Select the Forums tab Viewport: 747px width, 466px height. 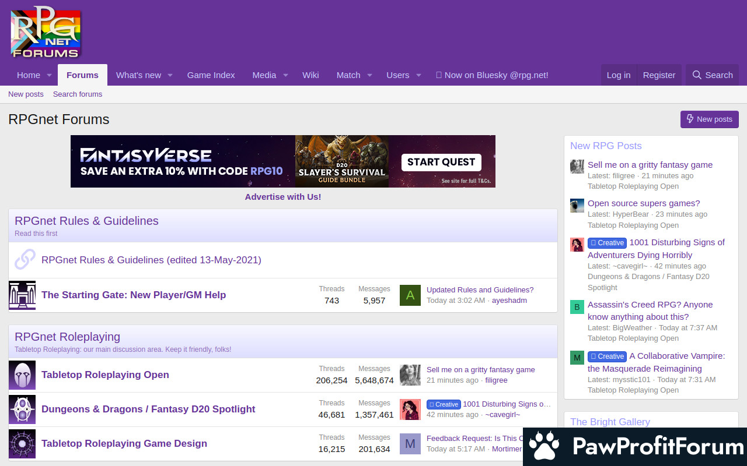82,75
